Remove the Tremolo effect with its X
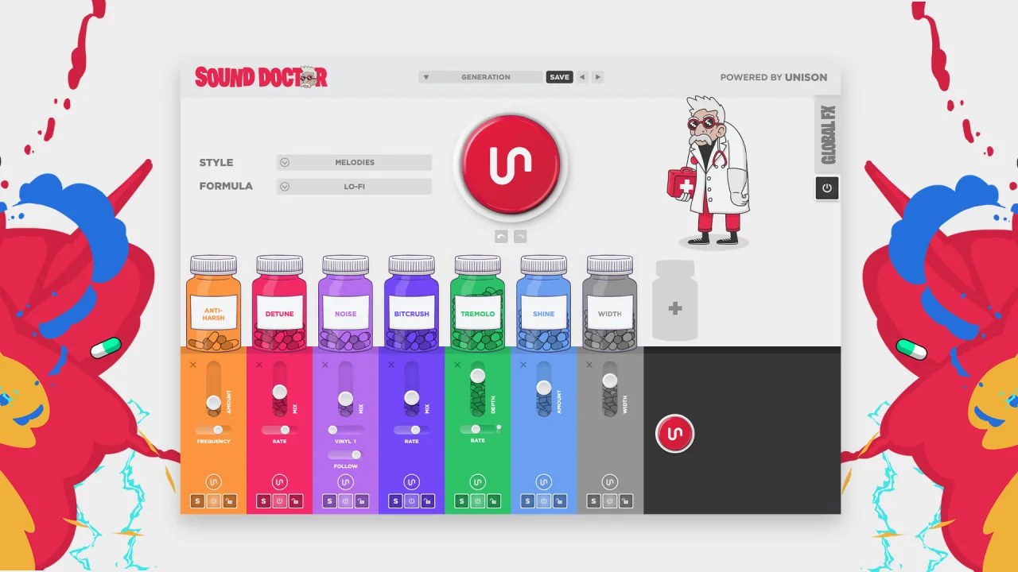Screen dimensions: 1018x572 tap(457, 365)
